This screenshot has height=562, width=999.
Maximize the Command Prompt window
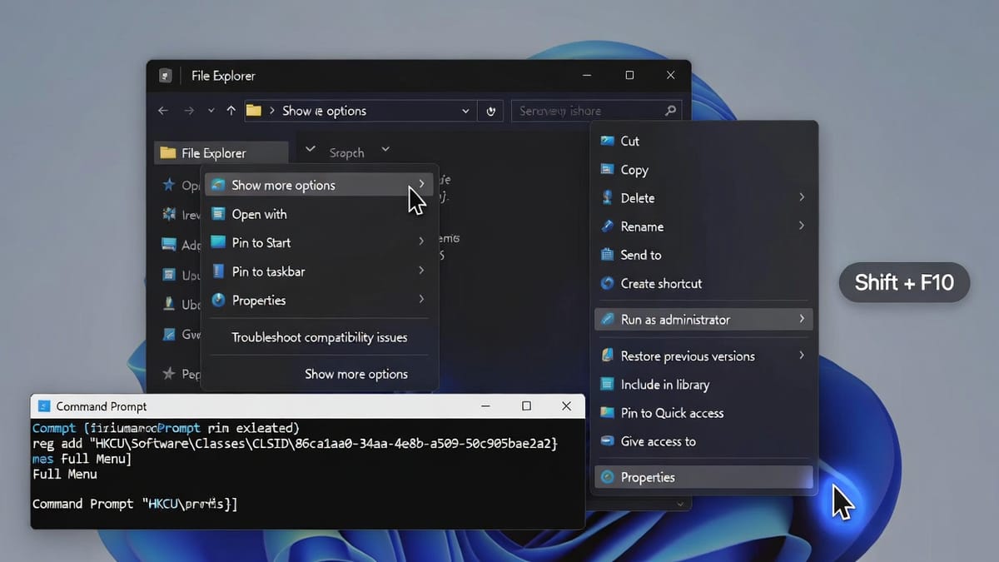point(526,406)
